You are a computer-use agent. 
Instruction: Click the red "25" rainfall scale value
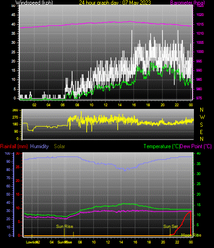click(x=18, y=167)
